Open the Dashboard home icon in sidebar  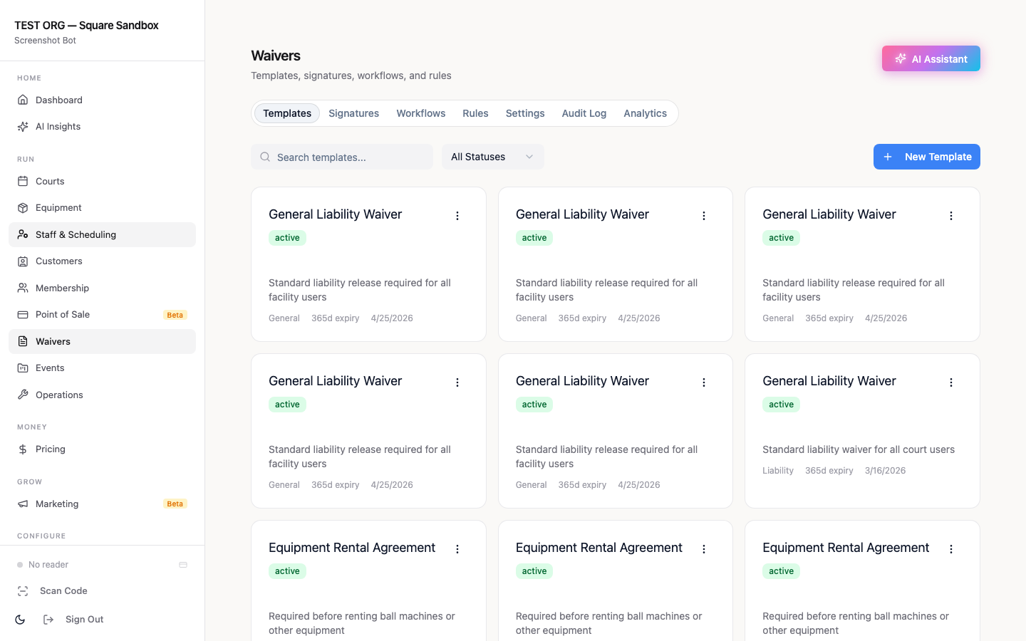pos(23,100)
